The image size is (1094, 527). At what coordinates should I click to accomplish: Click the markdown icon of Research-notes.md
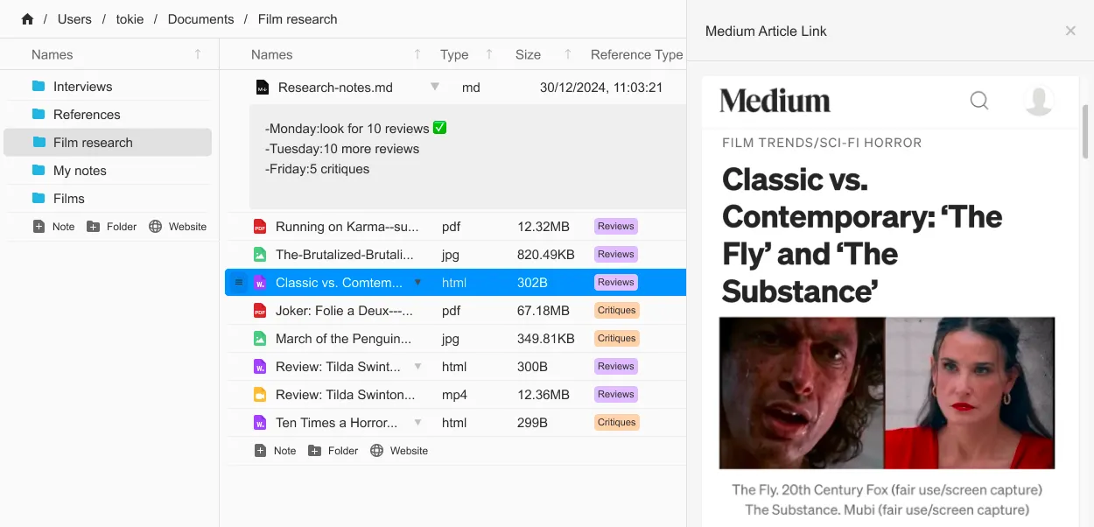[263, 88]
